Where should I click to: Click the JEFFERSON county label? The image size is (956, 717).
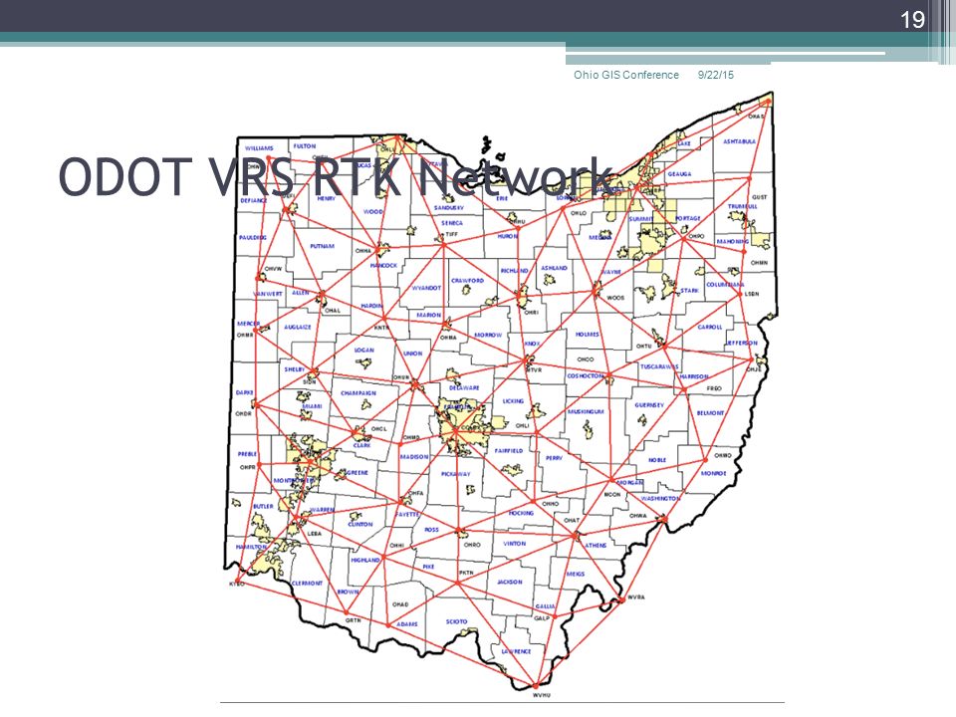point(741,344)
